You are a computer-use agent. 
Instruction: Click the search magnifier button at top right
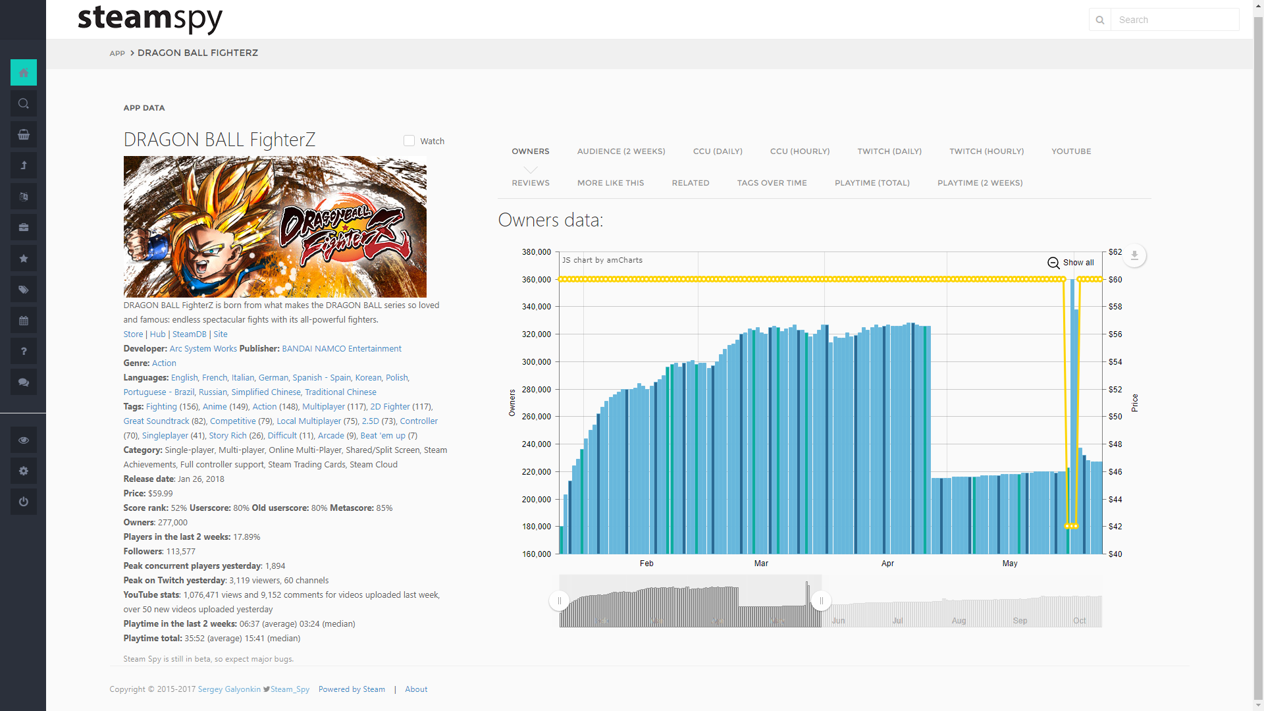tap(1100, 20)
